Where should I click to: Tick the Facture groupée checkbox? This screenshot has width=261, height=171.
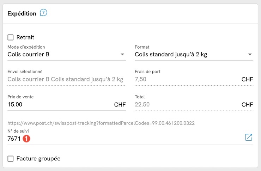coord(11,158)
